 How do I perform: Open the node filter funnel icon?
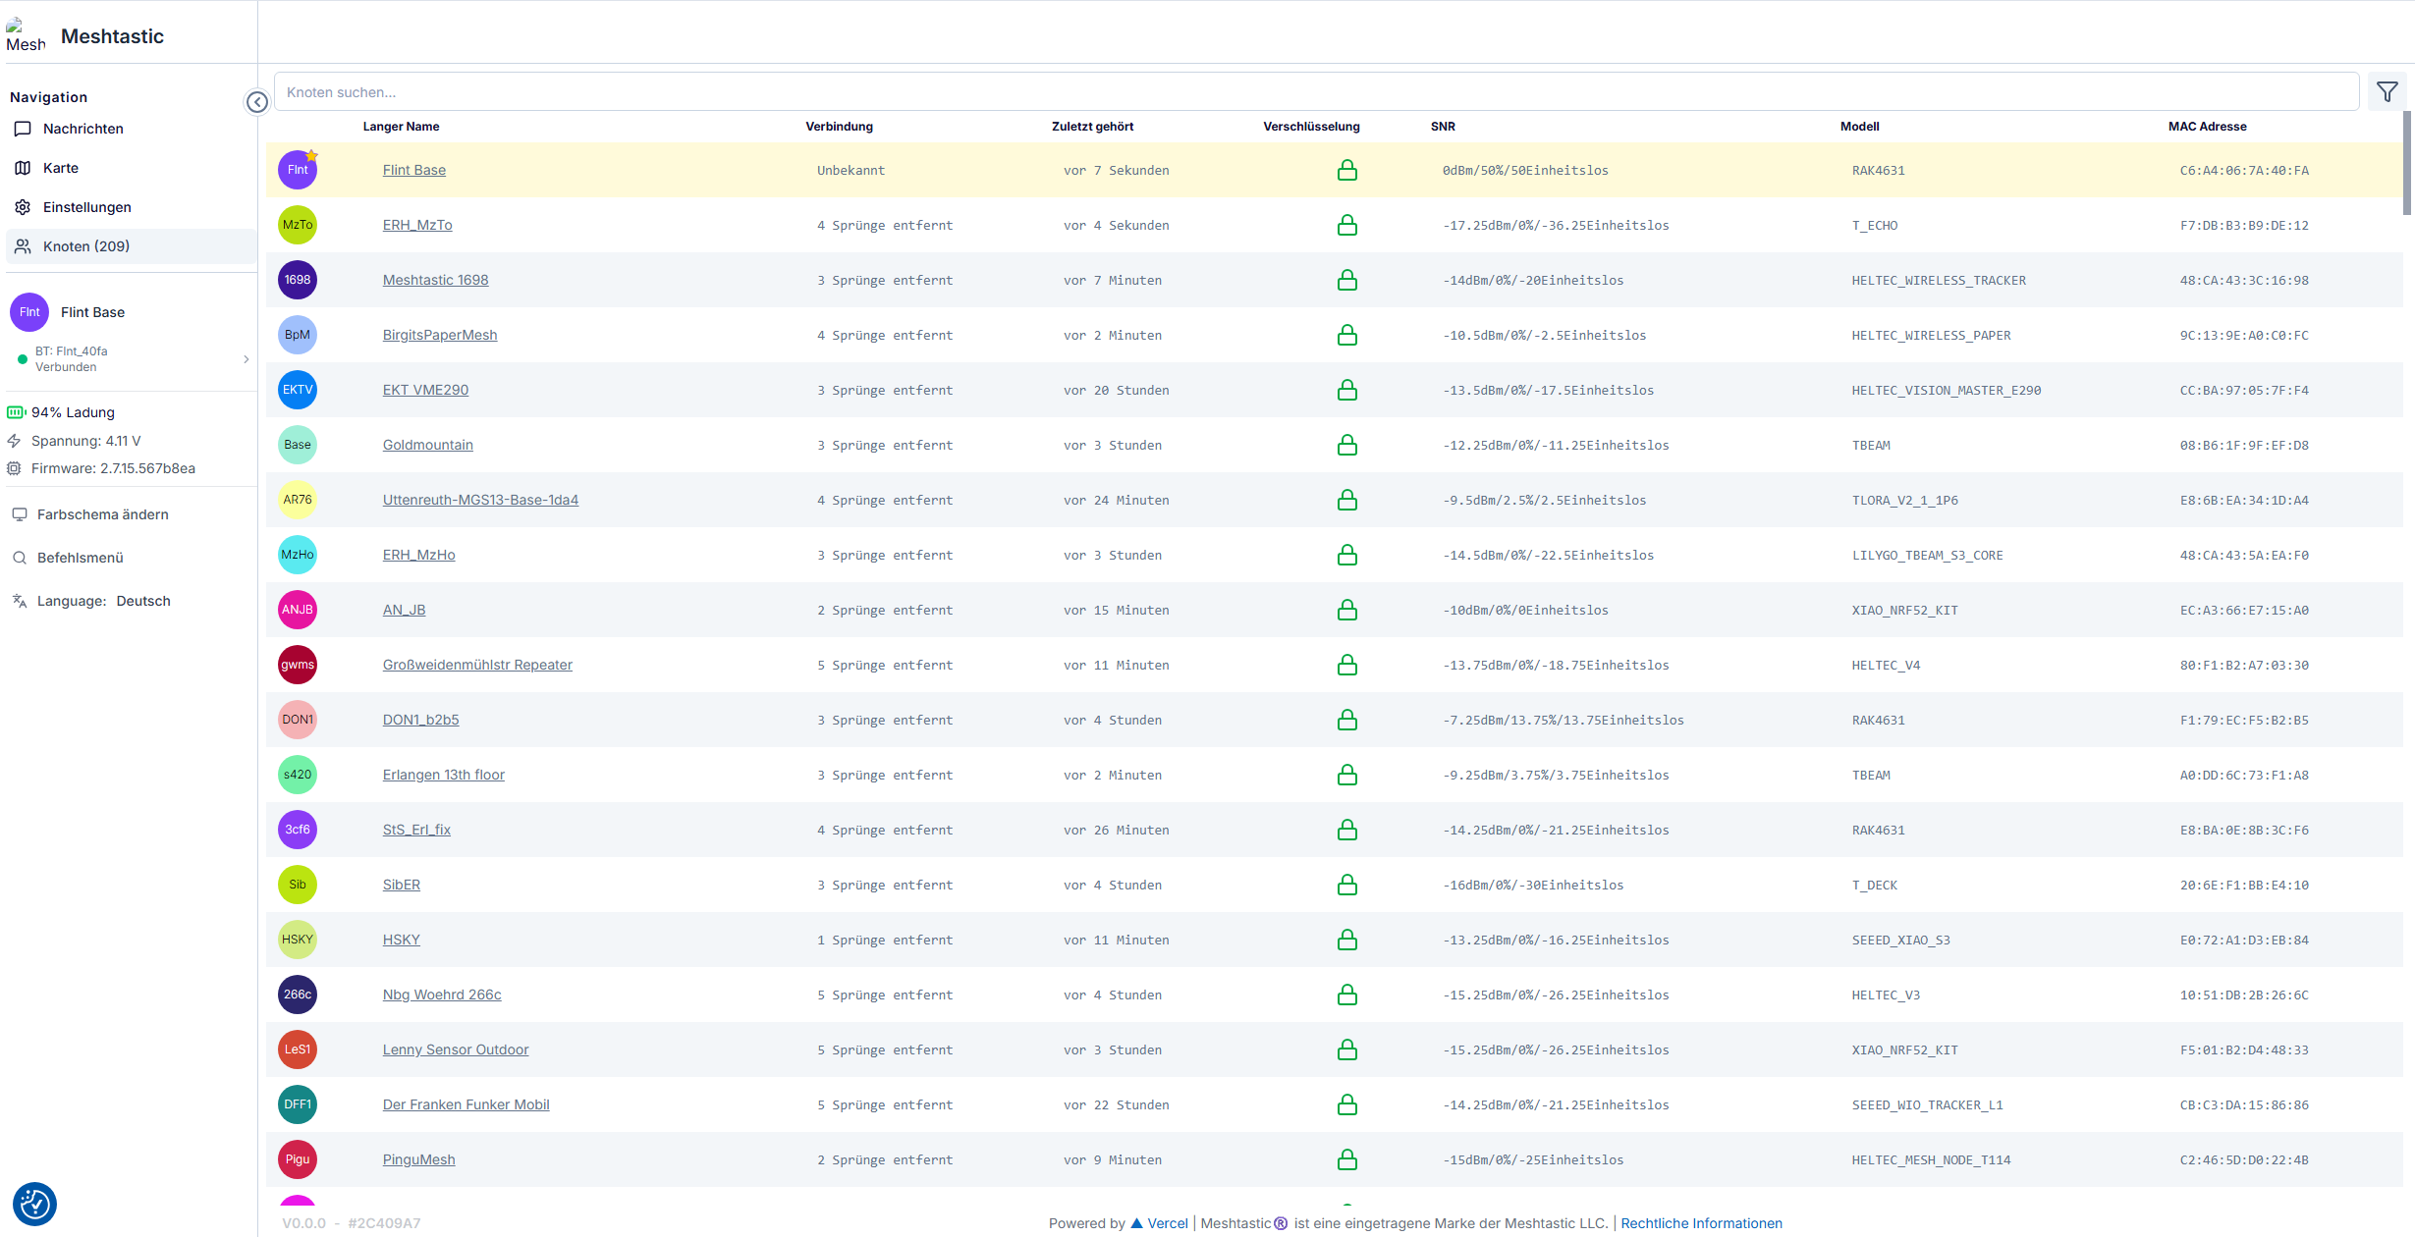(2387, 92)
